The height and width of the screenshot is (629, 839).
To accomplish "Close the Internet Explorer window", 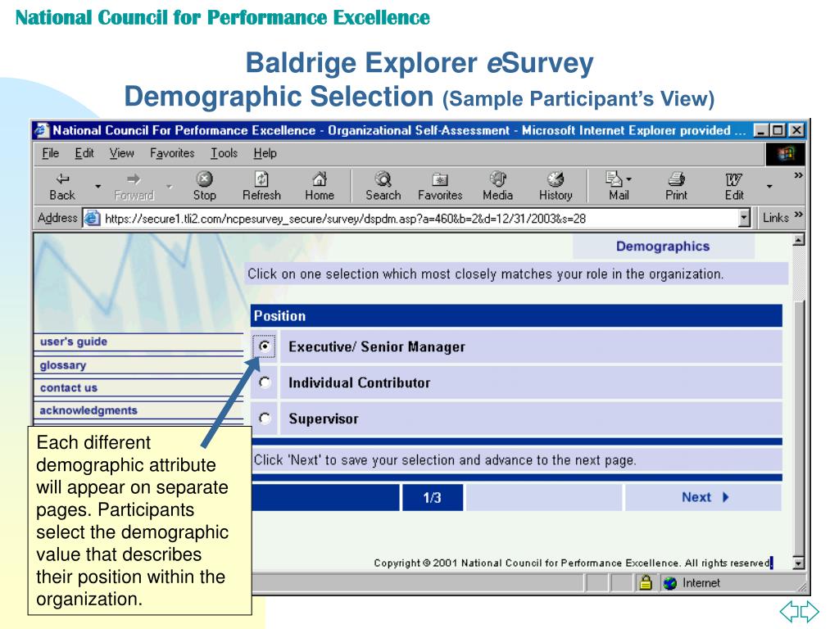I will 796,130.
